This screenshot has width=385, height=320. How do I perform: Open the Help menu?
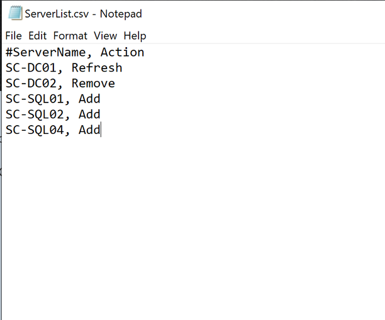(x=135, y=36)
